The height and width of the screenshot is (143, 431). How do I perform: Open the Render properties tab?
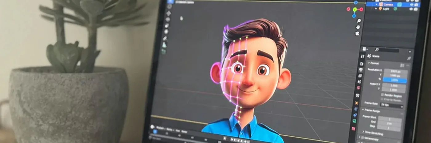361,64
